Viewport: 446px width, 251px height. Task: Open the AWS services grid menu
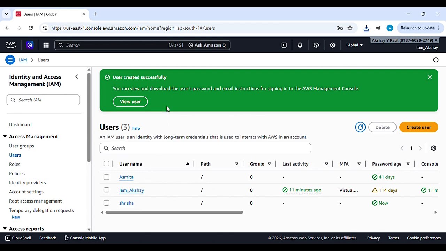46,45
